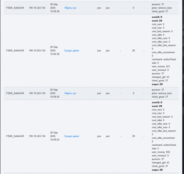The height and width of the screenshot is (174, 184).
Task: Click IP 195.19.224.134 in 15:09:38 Убрать луз row
Action: click(37, 8)
